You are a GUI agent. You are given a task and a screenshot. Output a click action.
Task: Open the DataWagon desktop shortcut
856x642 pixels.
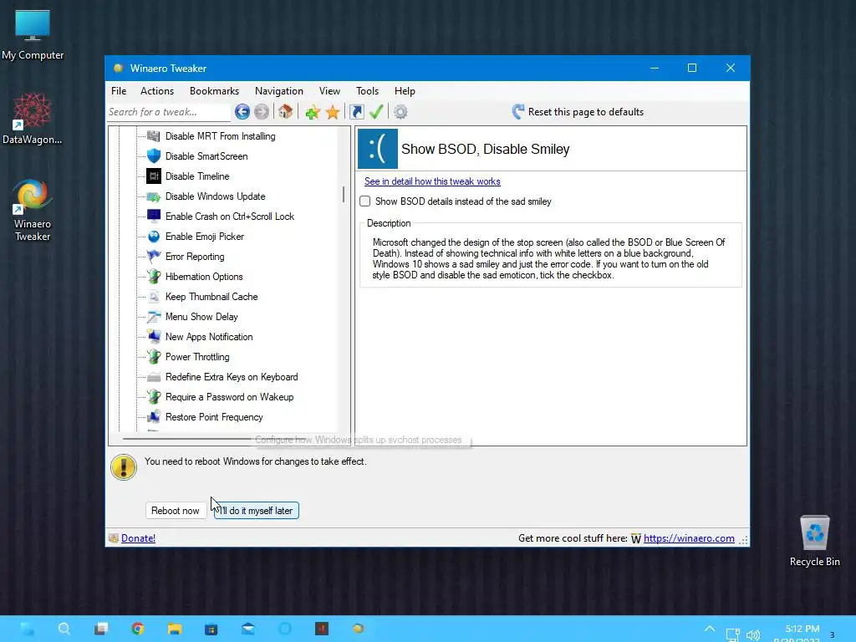[x=33, y=119]
